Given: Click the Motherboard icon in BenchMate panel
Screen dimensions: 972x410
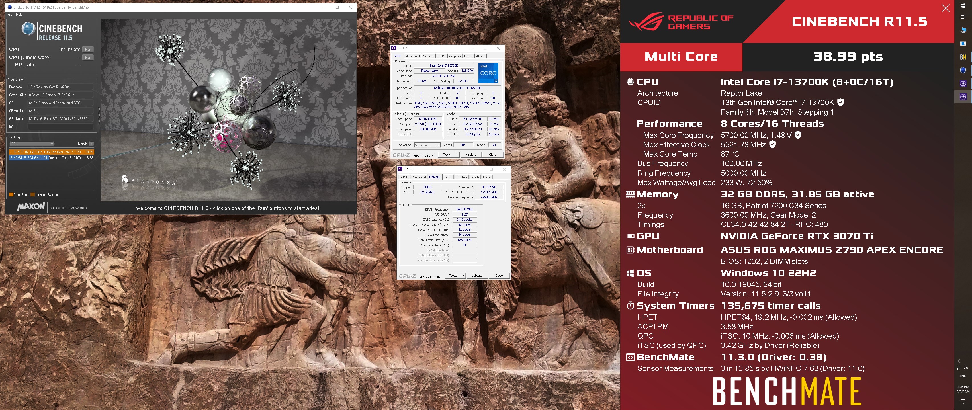Looking at the screenshot, I should 630,250.
